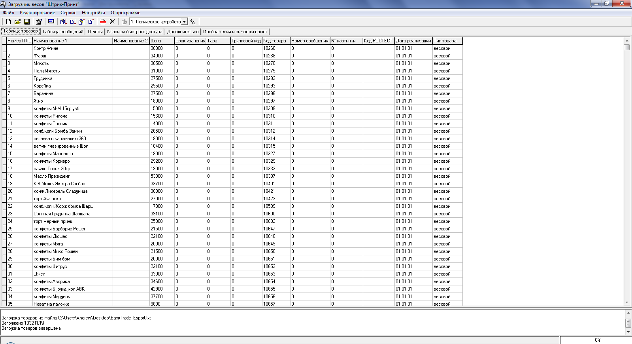Click the № картинки column header
This screenshot has height=344, width=632.
coord(346,41)
